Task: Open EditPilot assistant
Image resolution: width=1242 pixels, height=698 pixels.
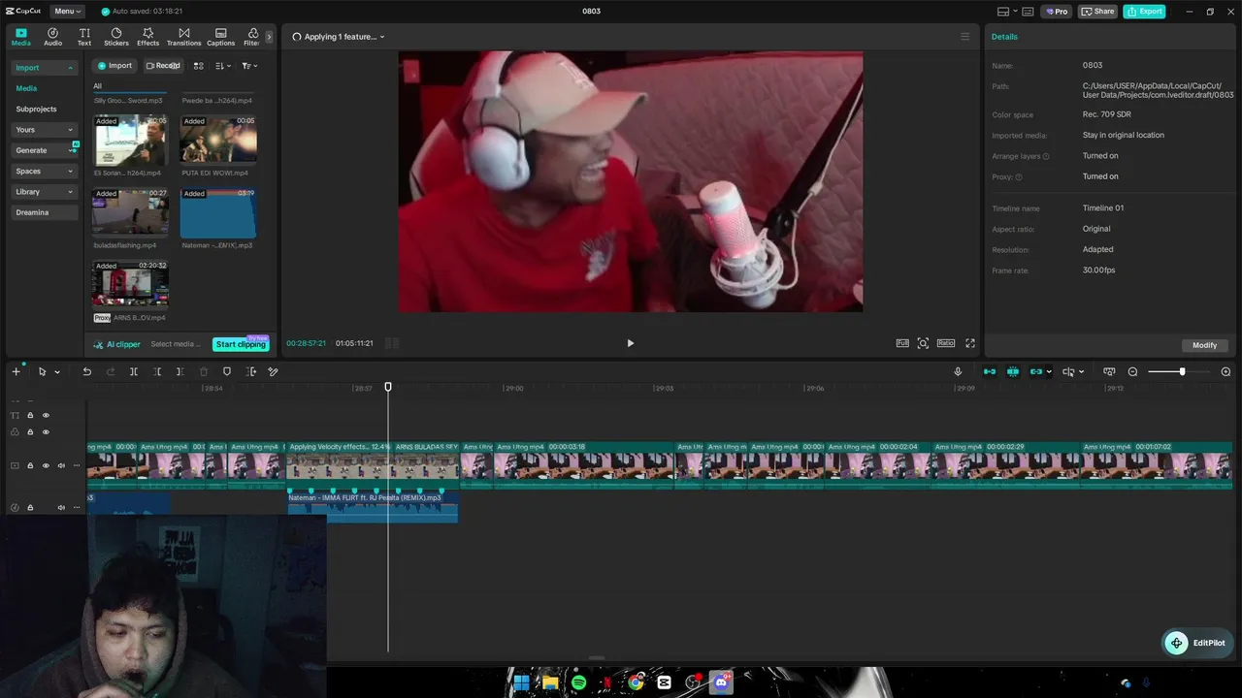Action: [1196, 643]
